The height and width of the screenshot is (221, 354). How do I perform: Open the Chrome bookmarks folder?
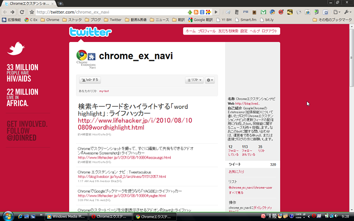tap(50, 20)
